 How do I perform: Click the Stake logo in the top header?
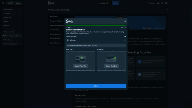[x=51, y=3]
